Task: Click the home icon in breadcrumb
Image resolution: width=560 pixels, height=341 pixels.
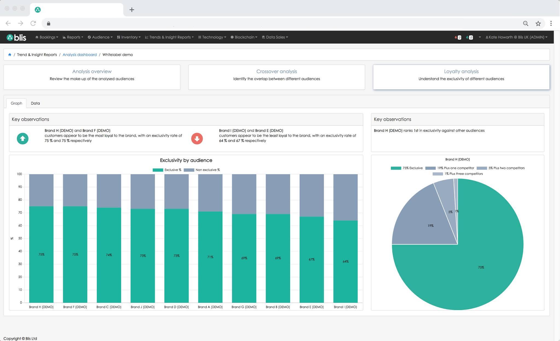Action: coord(10,55)
